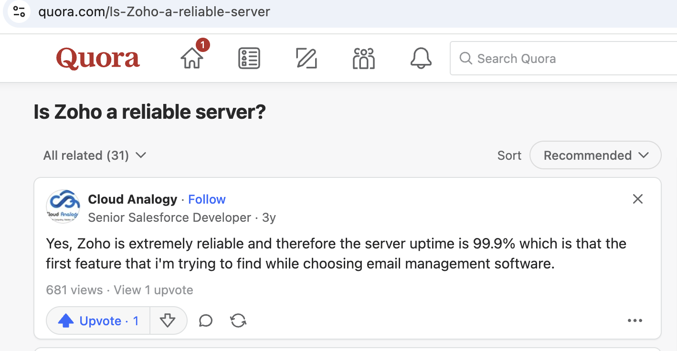The width and height of the screenshot is (677, 351).
Task: Click the Answer pencil icon
Action: 306,59
